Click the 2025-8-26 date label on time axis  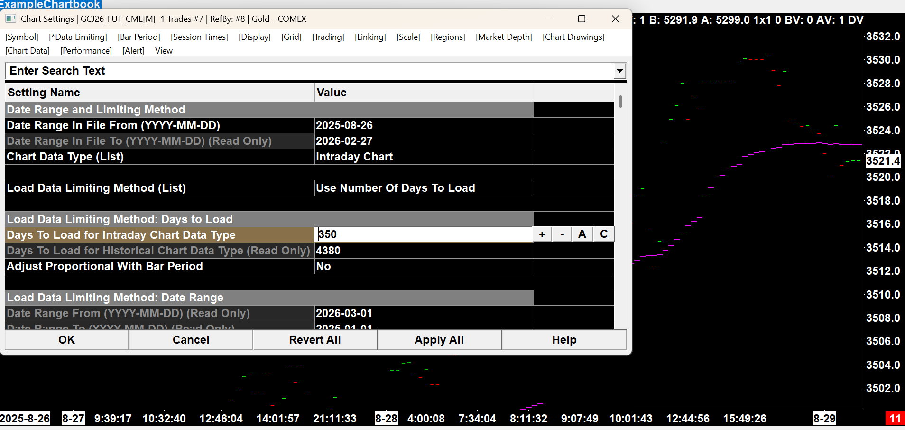(x=25, y=419)
